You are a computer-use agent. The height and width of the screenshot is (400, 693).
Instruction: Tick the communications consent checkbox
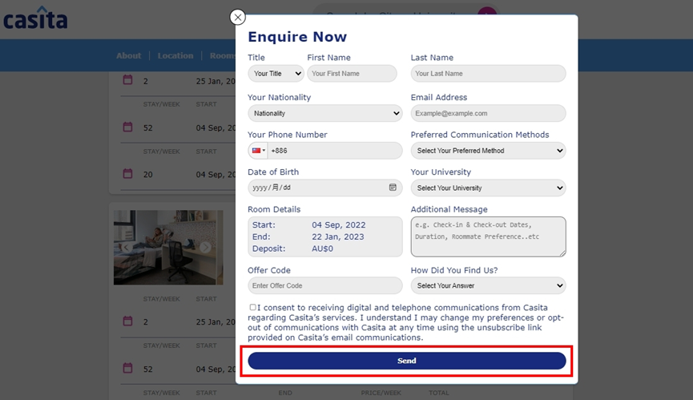(253, 307)
